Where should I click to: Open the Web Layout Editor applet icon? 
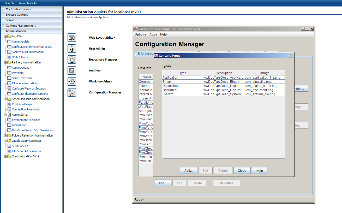(72, 38)
